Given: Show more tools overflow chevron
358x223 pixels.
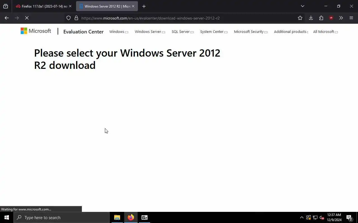Looking at the screenshot, I should tap(341, 18).
